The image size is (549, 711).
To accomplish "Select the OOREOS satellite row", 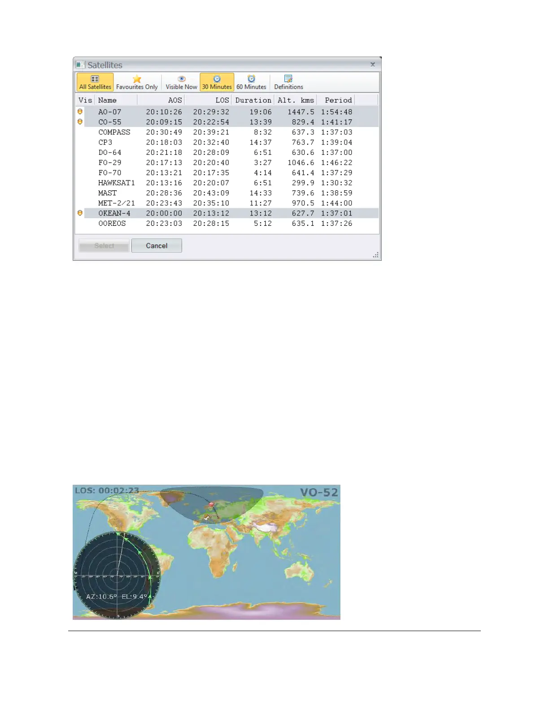I will click(x=227, y=224).
